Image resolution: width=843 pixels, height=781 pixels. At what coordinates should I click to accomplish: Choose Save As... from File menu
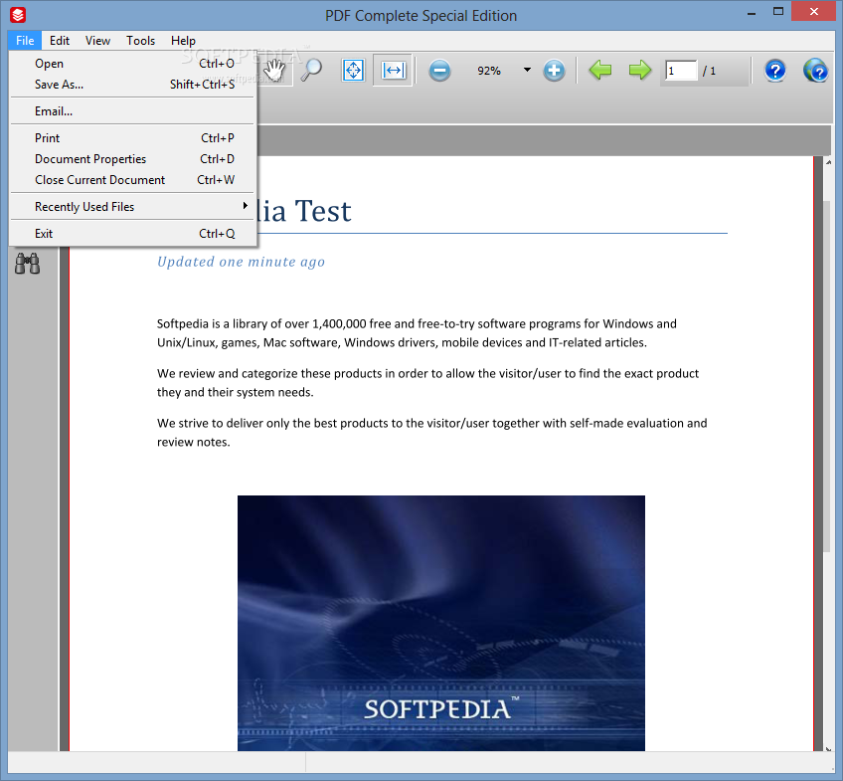[132, 85]
